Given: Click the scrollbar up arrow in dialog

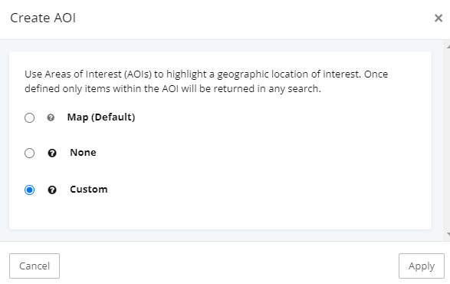Looking at the screenshot, I should click(x=448, y=47).
